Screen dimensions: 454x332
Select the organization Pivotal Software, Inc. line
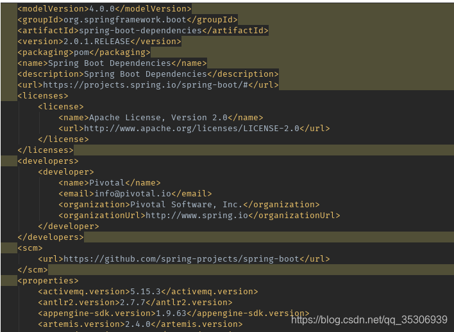pyautogui.click(x=189, y=205)
